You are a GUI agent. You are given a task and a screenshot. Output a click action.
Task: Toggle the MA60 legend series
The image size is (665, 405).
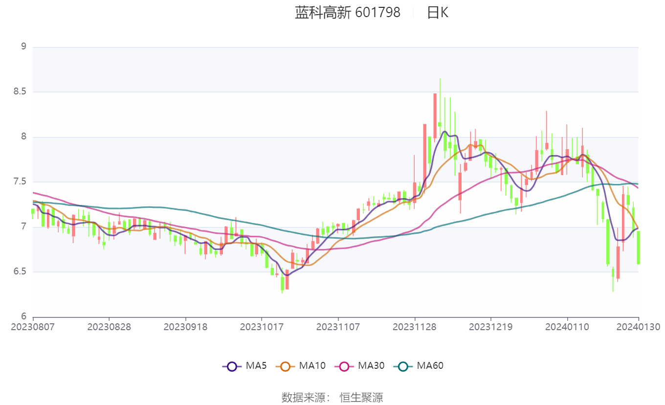(x=418, y=366)
